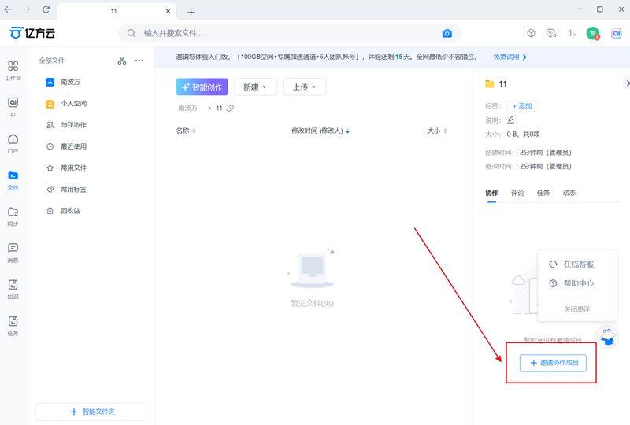
Task: Open the 任务 tasks sidebar icon
Action: pyautogui.click(x=13, y=325)
